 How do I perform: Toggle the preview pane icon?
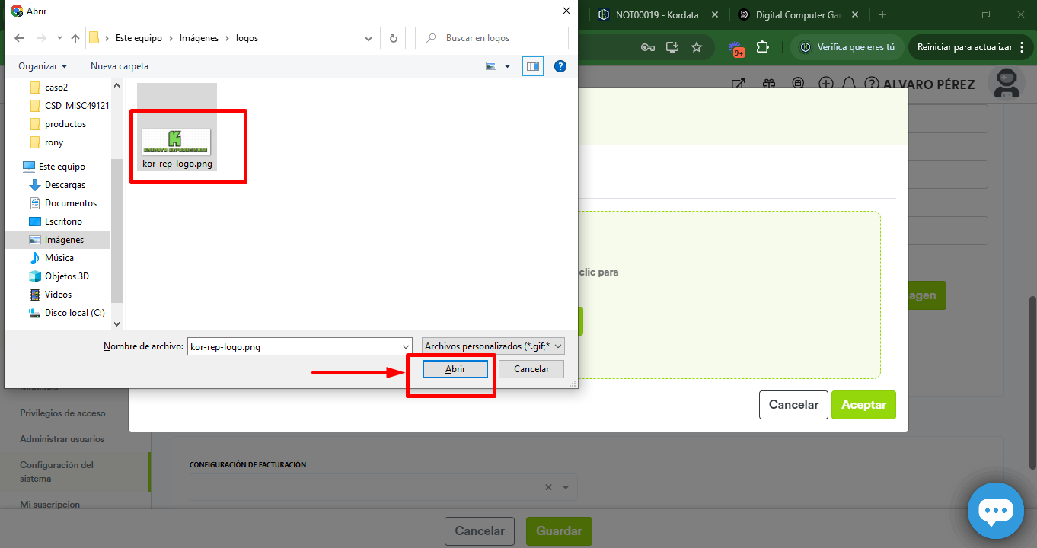(x=532, y=66)
